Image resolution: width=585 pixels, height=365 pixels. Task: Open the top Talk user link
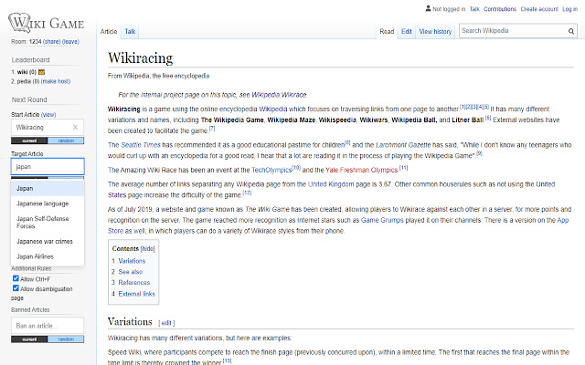474,9
